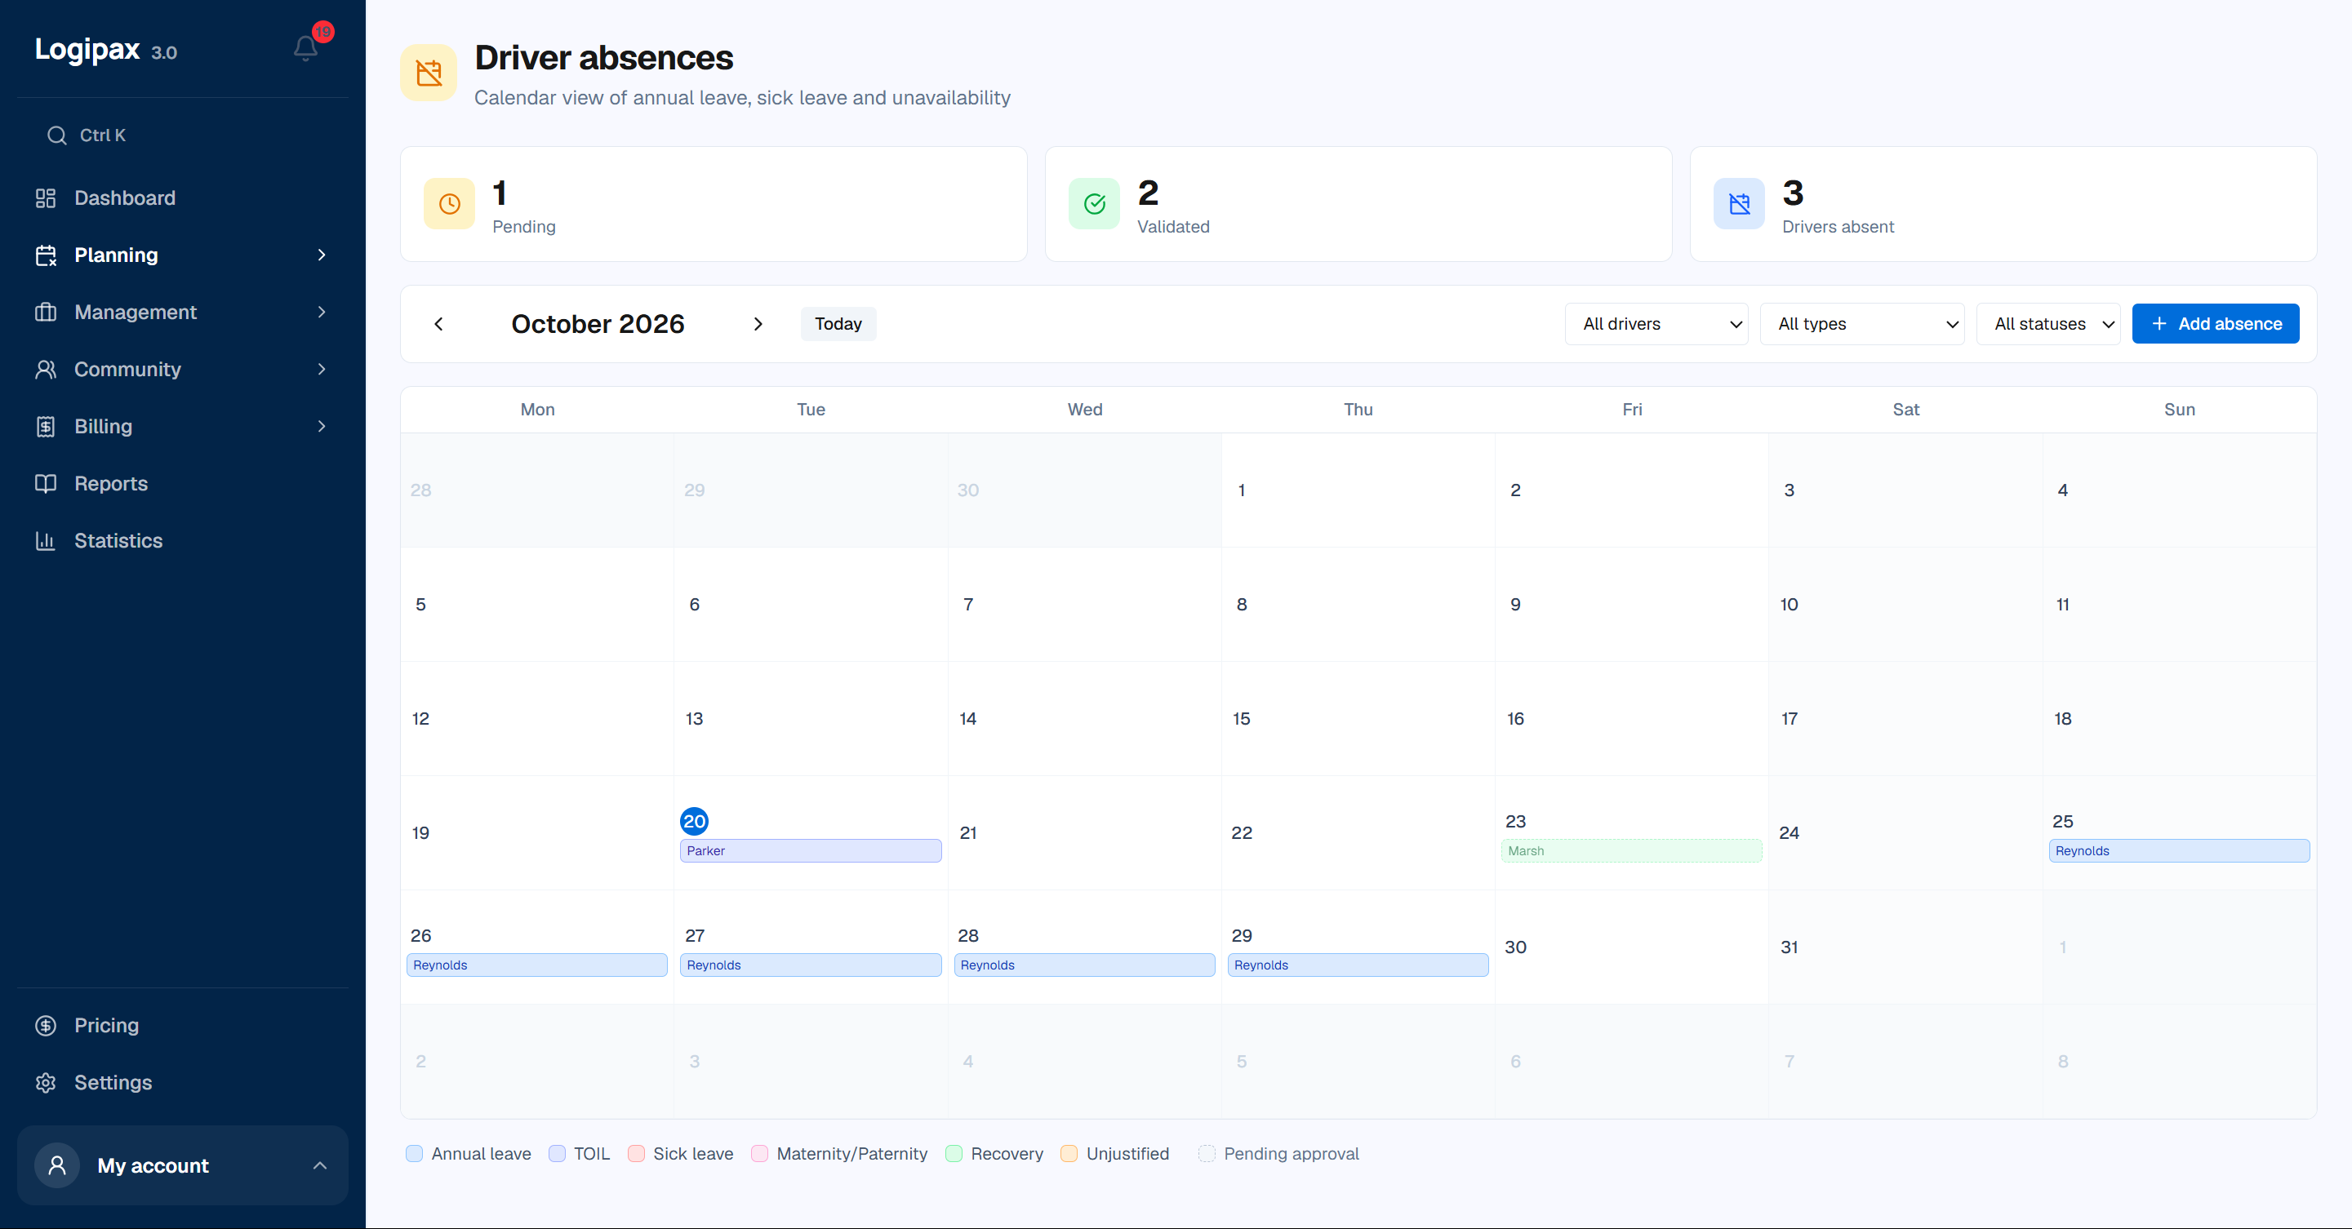Click the Today button
This screenshot has width=2352, height=1229.
[x=838, y=324]
